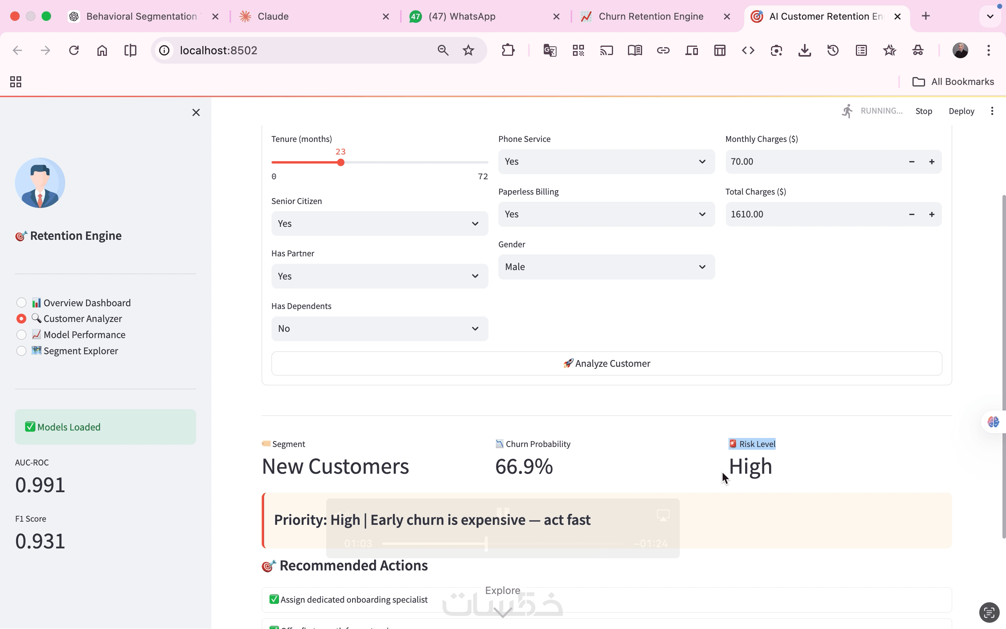Increase Monthly Charges with plus icon
Viewport: 1006px width, 629px height.
pyautogui.click(x=932, y=162)
